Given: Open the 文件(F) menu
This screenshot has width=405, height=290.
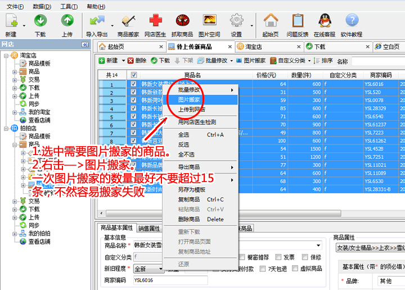Looking at the screenshot, I should [x=15, y=6].
